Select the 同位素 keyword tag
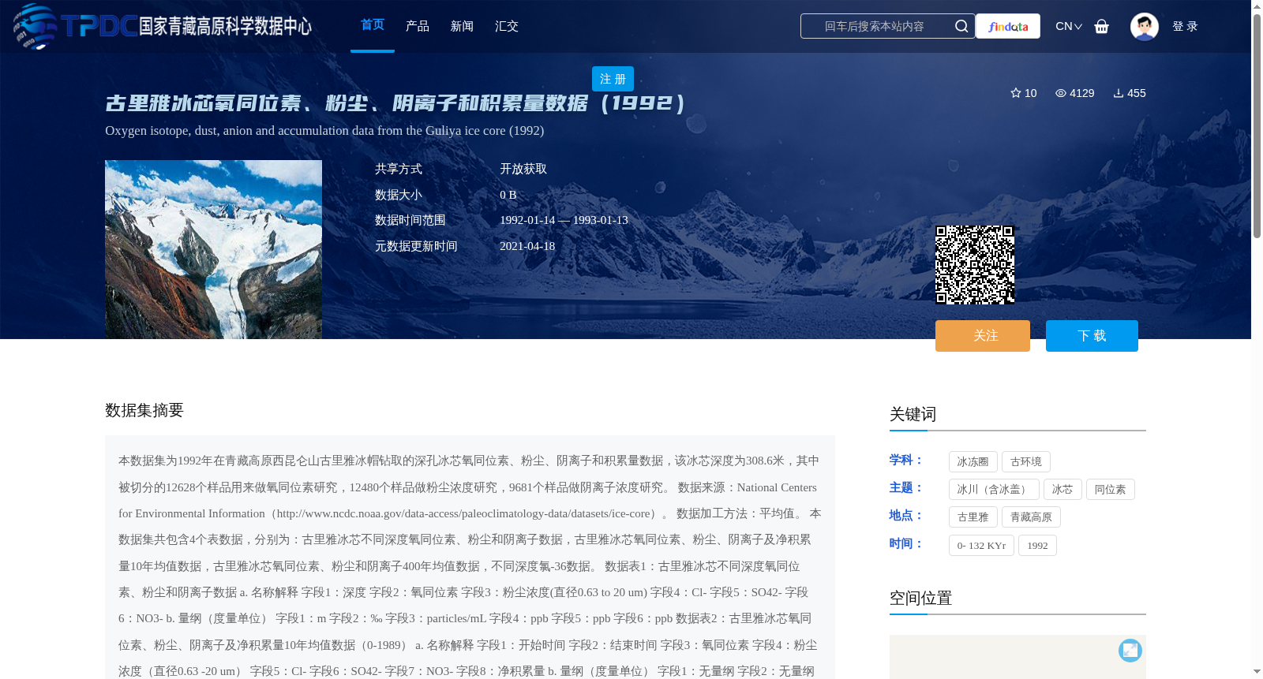Image resolution: width=1263 pixels, height=679 pixels. tap(1110, 490)
